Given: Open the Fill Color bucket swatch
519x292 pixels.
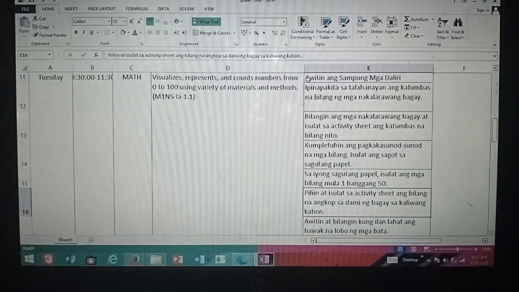Looking at the screenshot, I should coord(123,33).
